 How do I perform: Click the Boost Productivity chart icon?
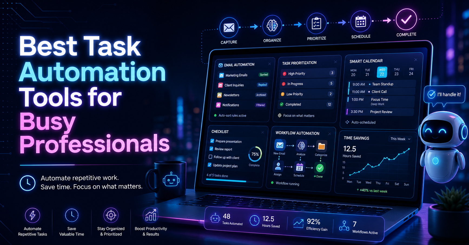150,215
